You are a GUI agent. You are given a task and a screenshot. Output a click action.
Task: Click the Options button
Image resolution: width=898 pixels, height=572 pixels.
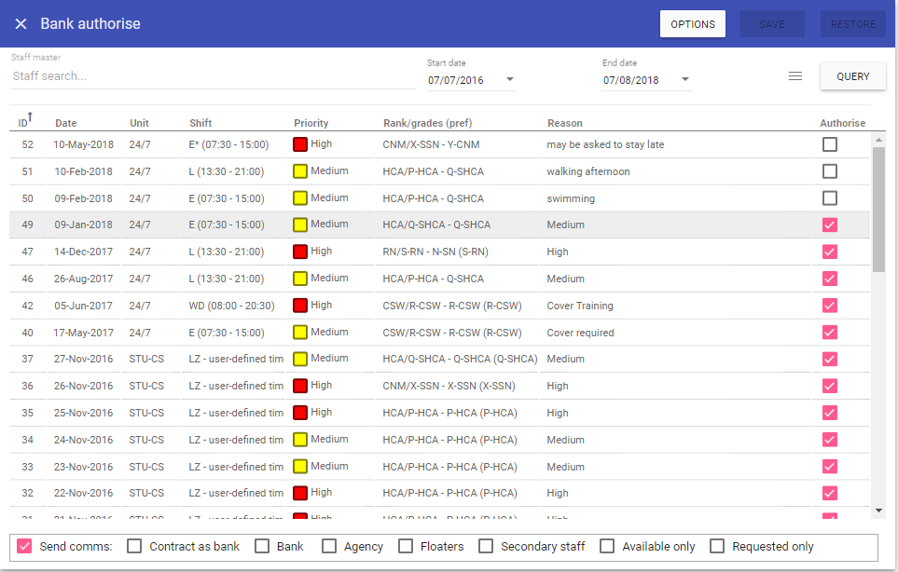coord(693,24)
